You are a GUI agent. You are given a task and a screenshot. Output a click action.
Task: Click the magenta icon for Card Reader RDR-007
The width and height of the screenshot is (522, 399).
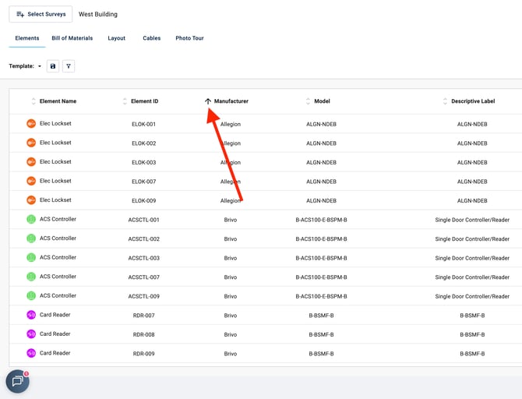31,315
